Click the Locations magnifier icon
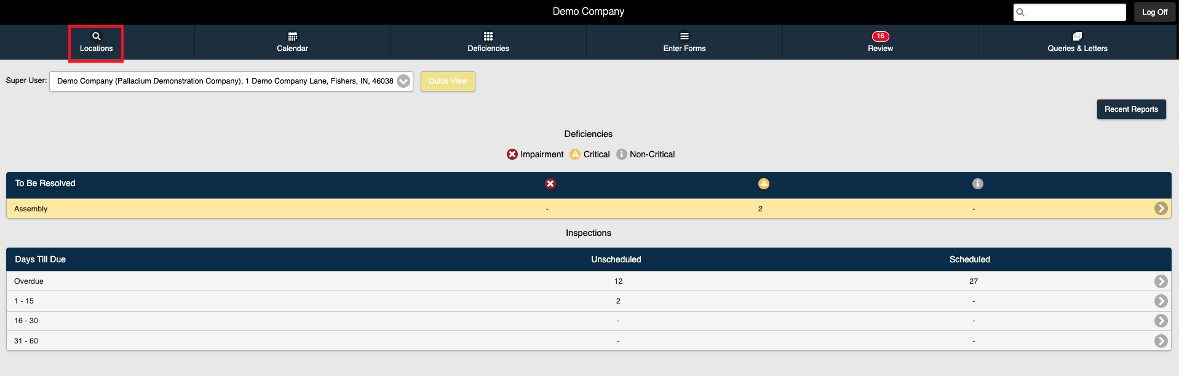 coord(97,36)
